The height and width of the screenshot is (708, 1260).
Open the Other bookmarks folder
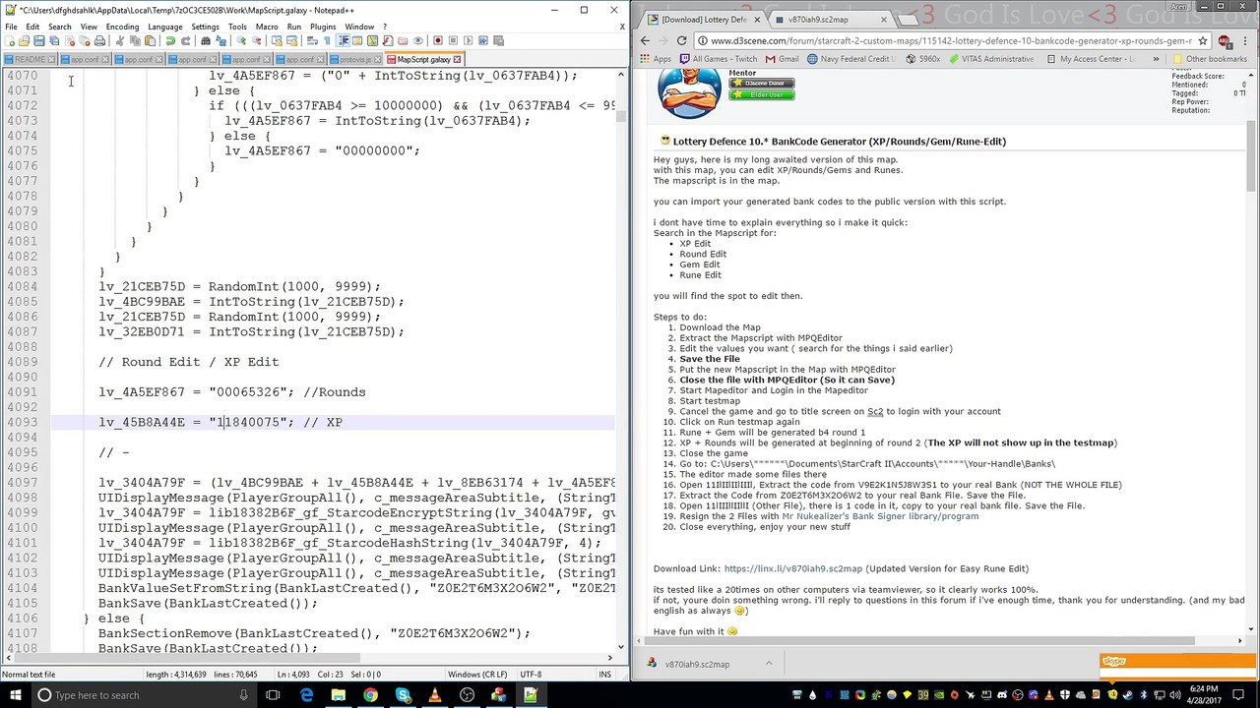(x=1209, y=59)
